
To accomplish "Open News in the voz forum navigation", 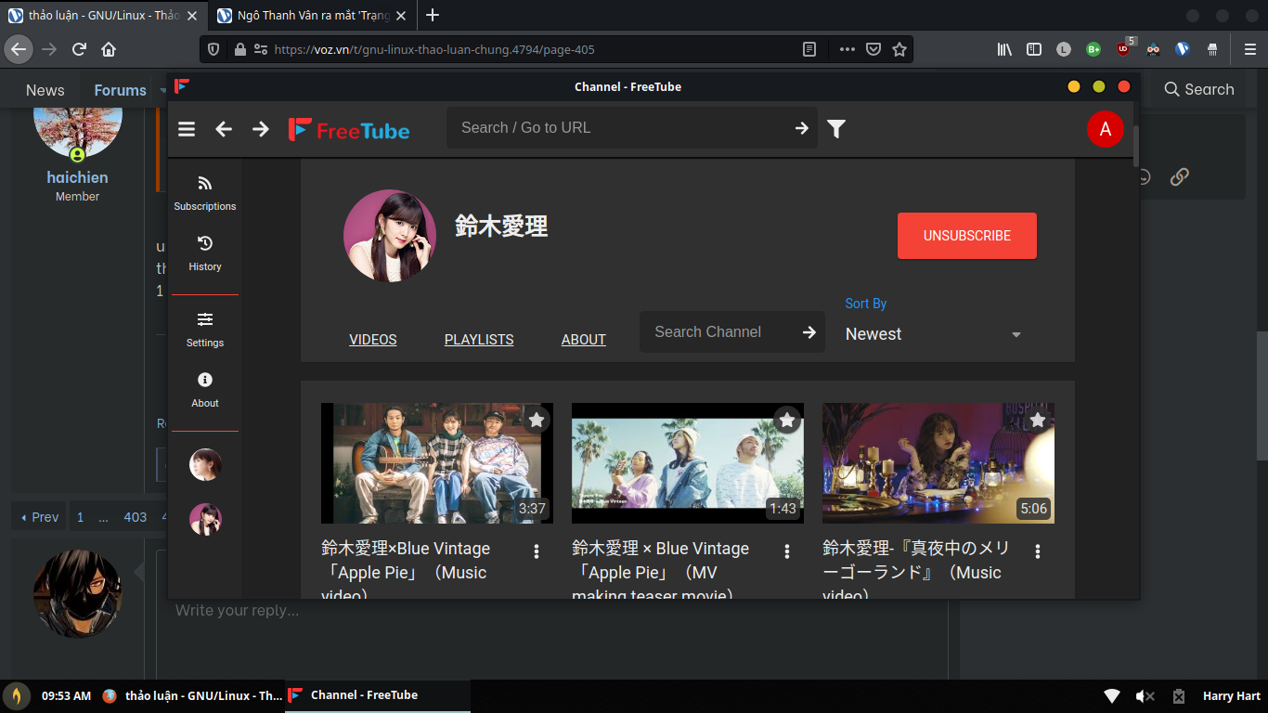I will tap(45, 90).
